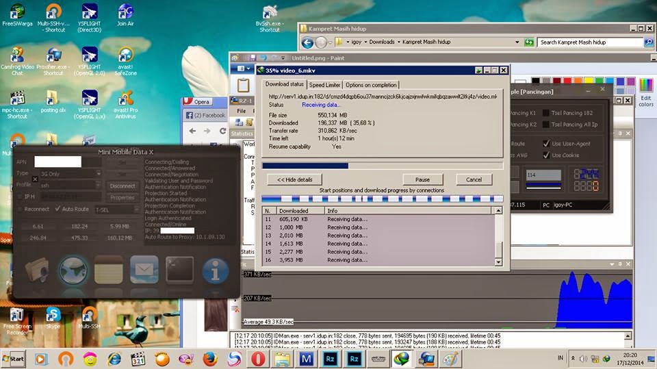657x369 pixels.
Task: Open Skype desktop icon
Action: [53, 318]
